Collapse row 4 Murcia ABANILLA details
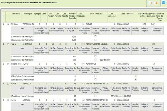This screenshot has width=167, height=111. click(8, 83)
